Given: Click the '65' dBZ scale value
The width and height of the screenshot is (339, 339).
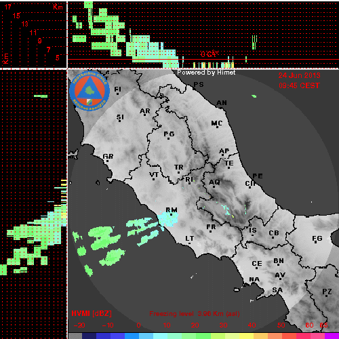Looking at the screenshot, I should [x=323, y=325].
